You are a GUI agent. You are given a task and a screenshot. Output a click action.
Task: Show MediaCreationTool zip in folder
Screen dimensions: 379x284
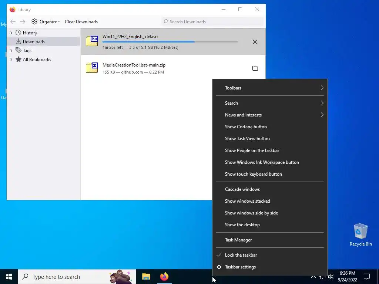pyautogui.click(x=255, y=68)
